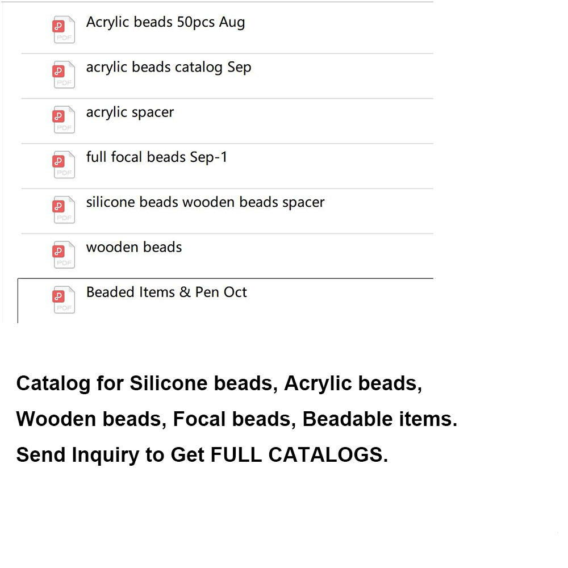Click blank area right of Beaded Items & Pen Oct
Viewport: 568px width, 568px height.
click(x=340, y=300)
